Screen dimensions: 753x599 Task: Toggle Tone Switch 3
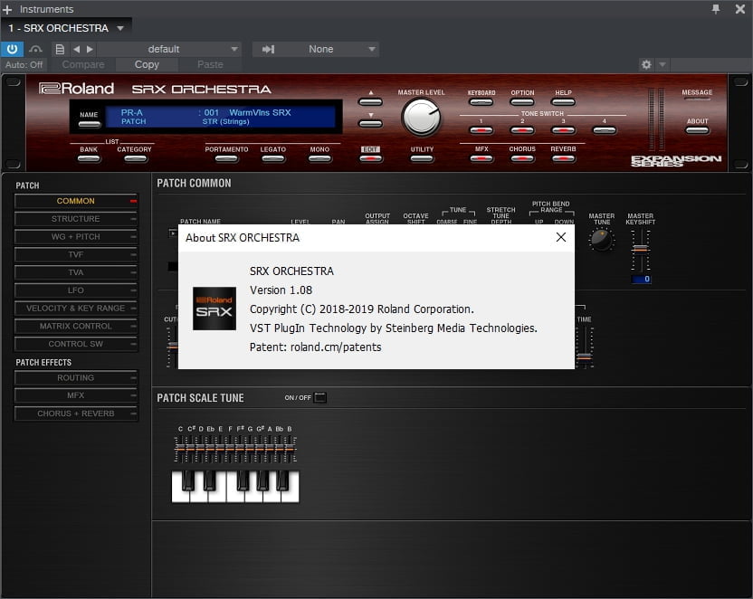point(563,130)
